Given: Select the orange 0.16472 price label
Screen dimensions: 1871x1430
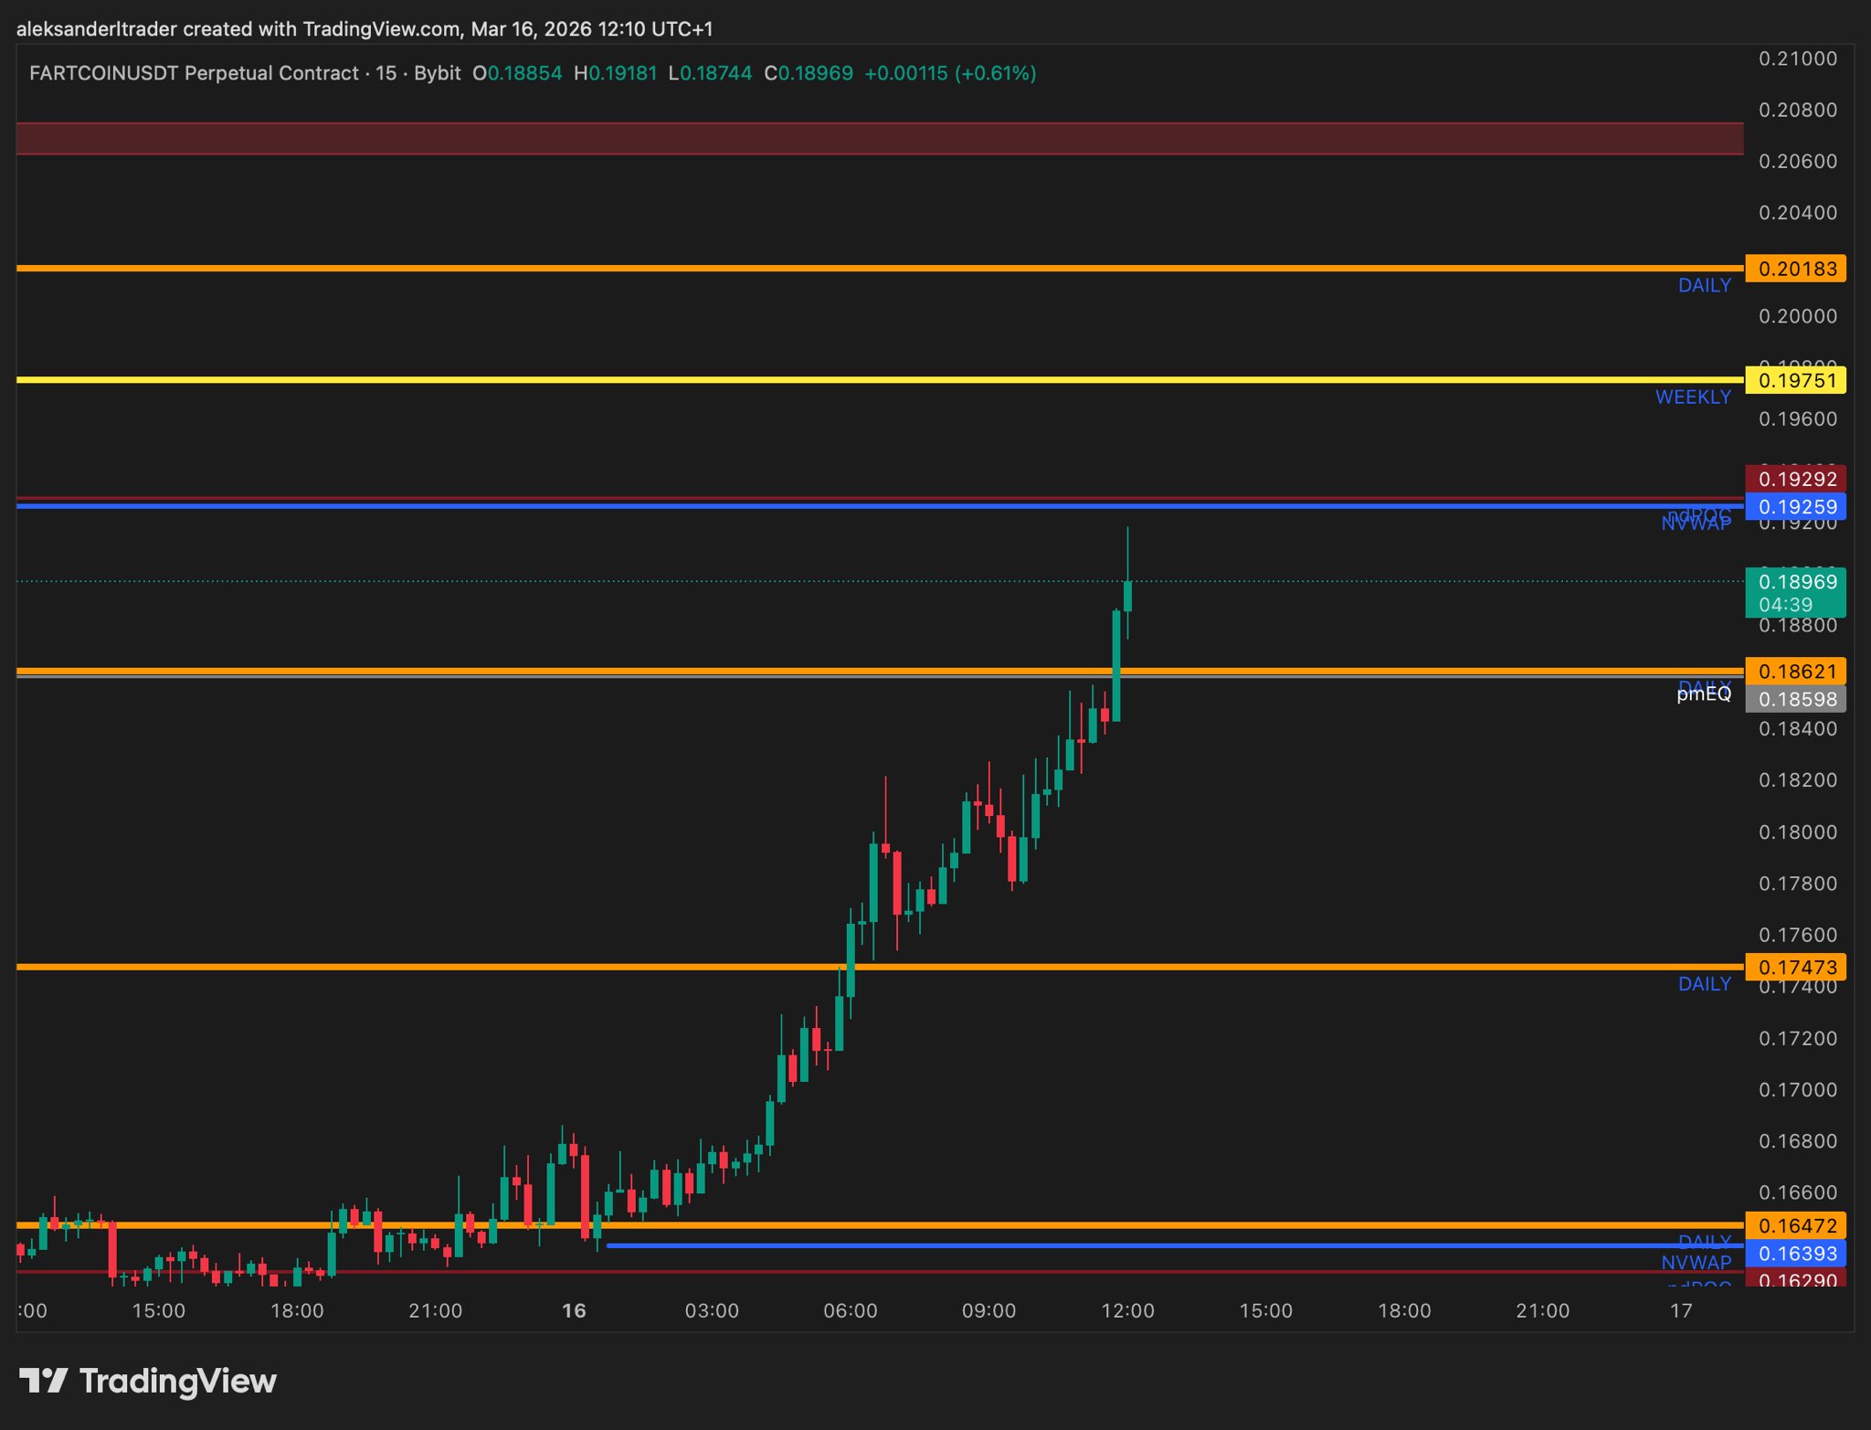Looking at the screenshot, I should point(1795,1225).
